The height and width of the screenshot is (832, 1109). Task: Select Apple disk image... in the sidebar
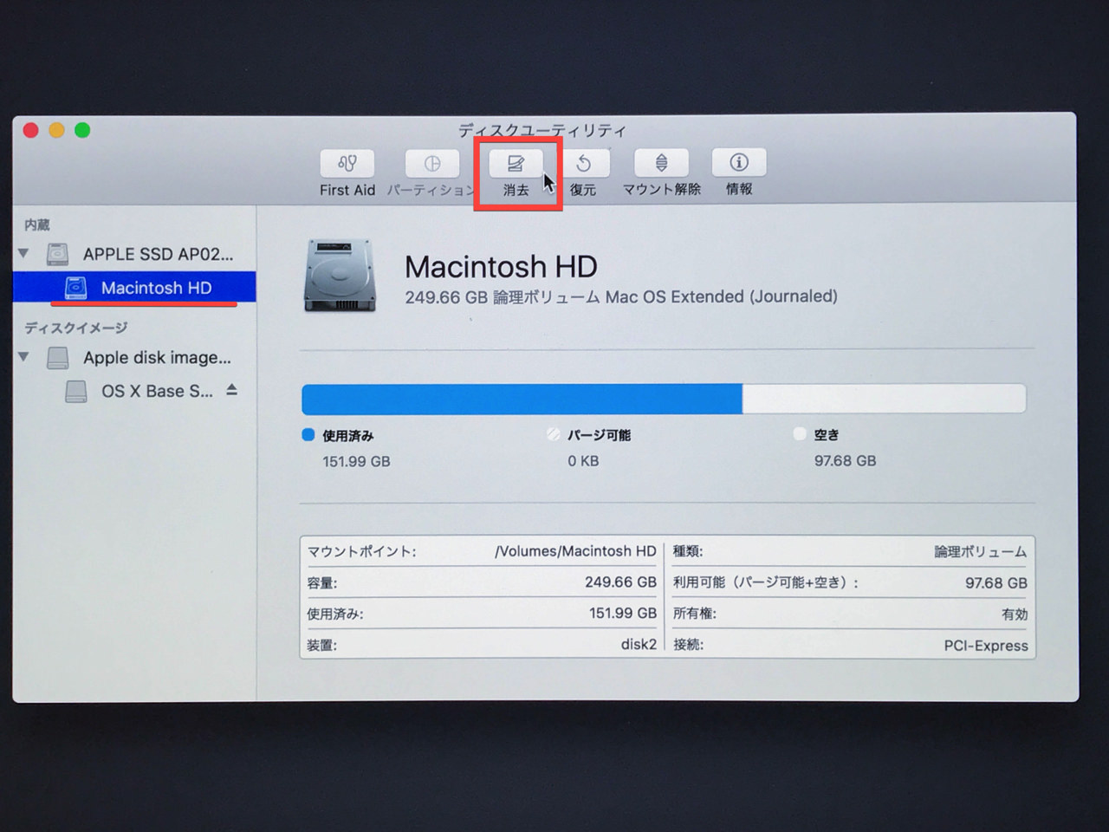click(x=134, y=357)
